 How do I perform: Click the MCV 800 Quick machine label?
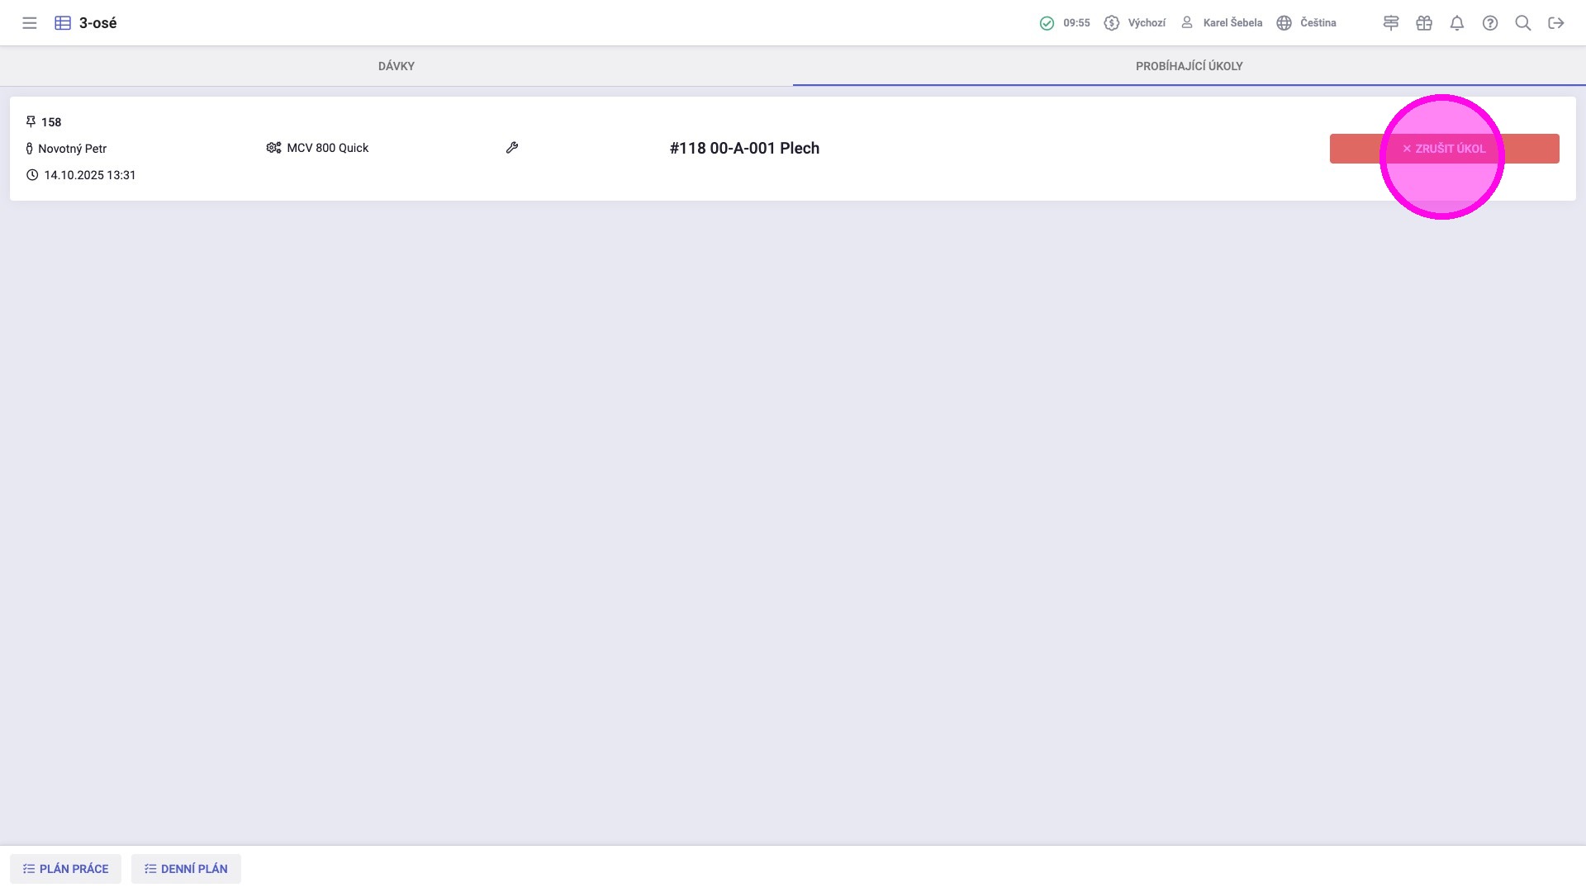click(327, 148)
